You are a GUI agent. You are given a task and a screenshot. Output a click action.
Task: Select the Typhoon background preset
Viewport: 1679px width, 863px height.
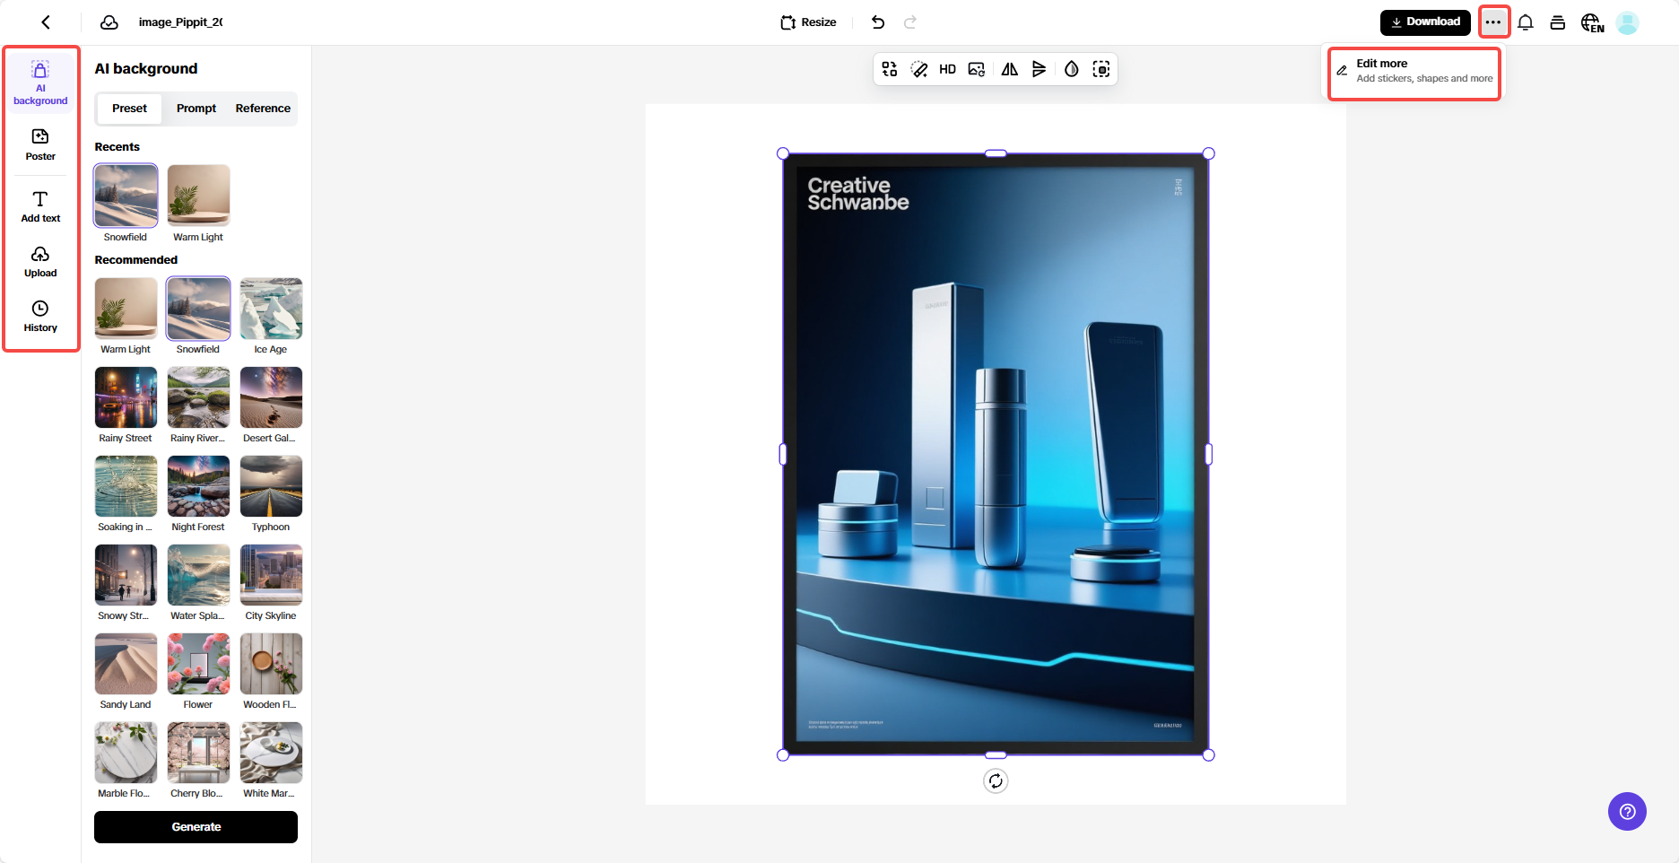click(271, 485)
